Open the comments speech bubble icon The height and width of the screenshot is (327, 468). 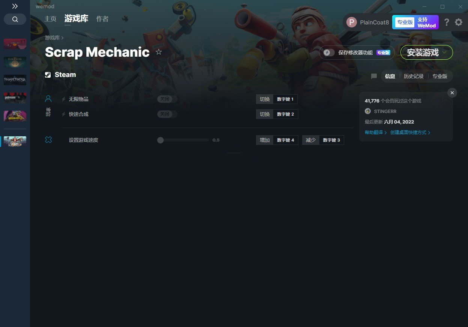pyautogui.click(x=374, y=76)
